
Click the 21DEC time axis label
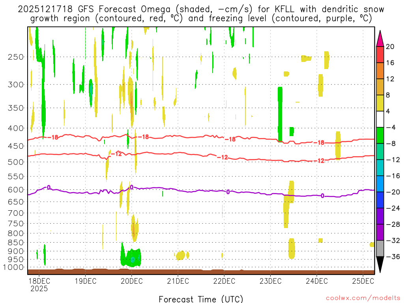(178, 281)
